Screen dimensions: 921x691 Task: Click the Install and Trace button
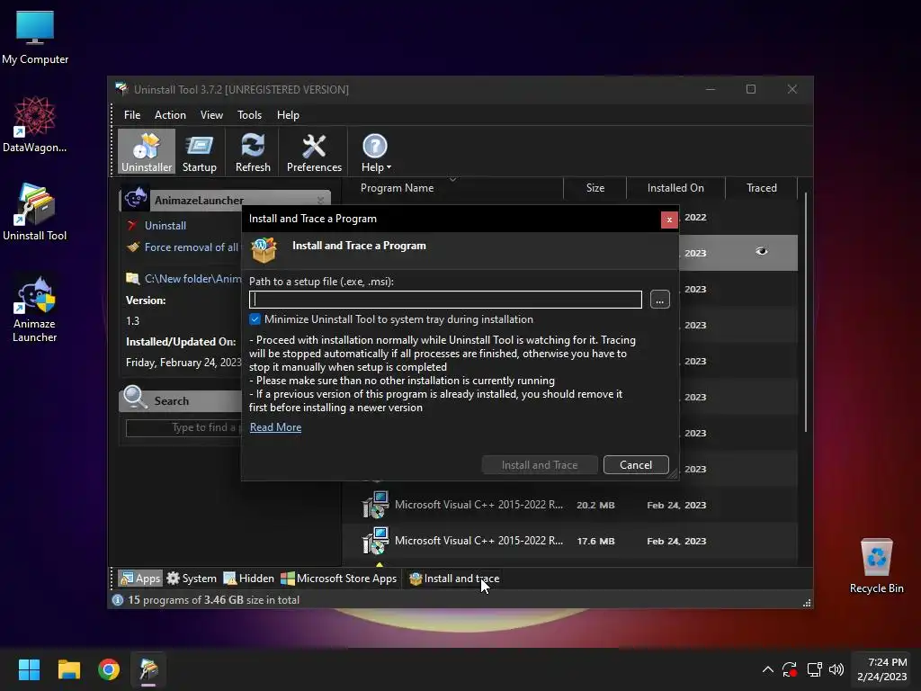540,465
